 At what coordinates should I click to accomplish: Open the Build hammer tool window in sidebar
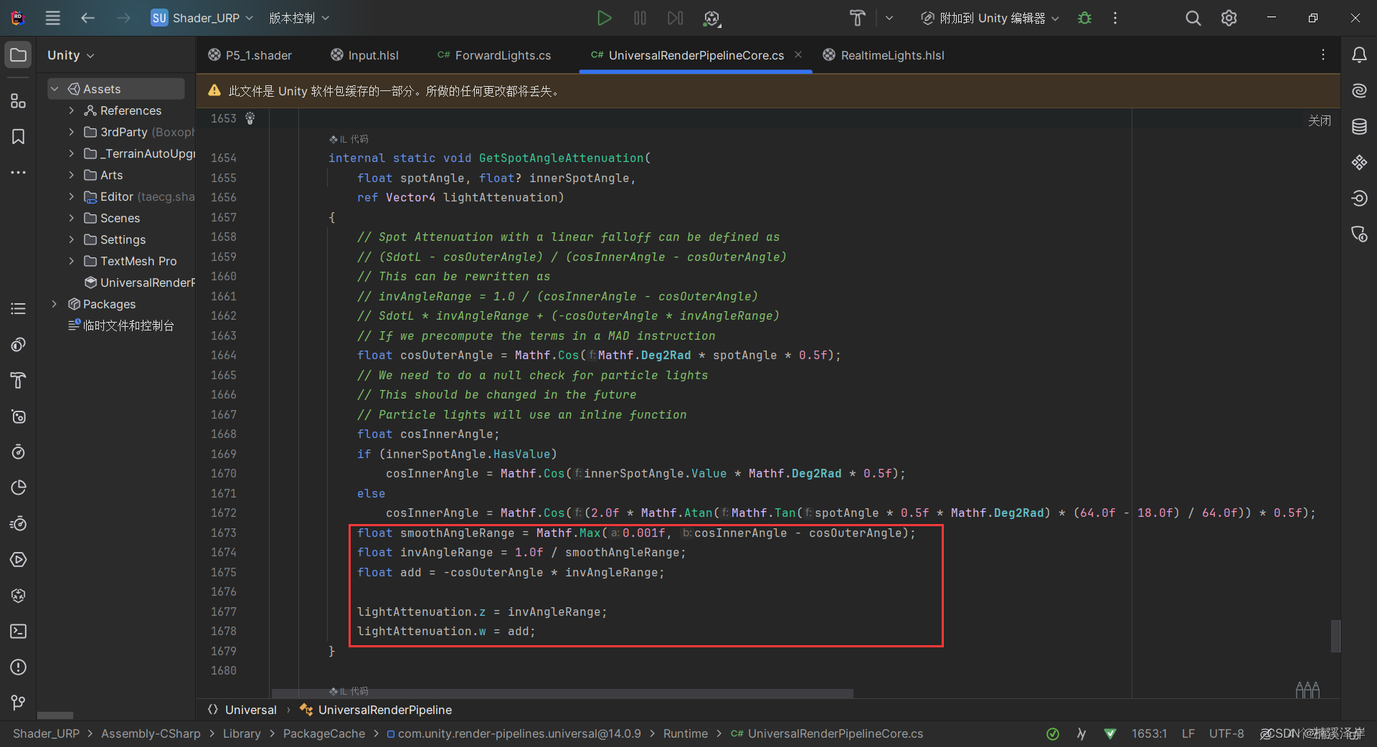click(x=19, y=380)
